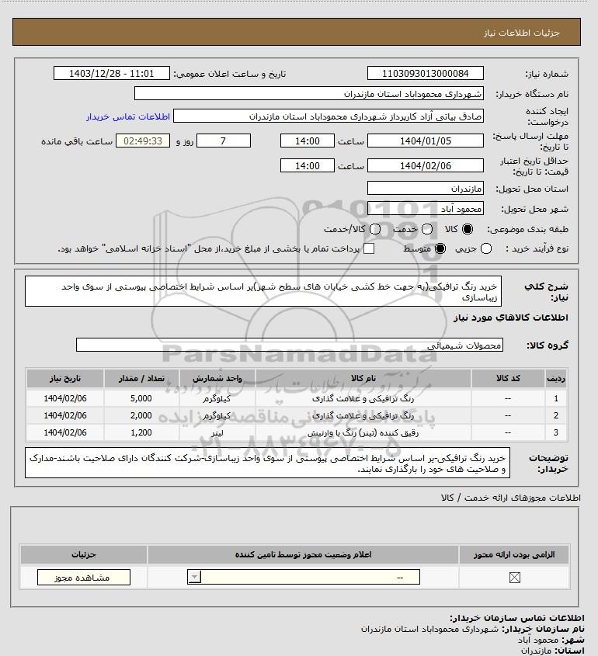Viewport: 598px width, 656px height.
Task: Click the نام کالا column header
Action: (x=363, y=378)
